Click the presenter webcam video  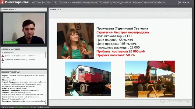point(24,28)
